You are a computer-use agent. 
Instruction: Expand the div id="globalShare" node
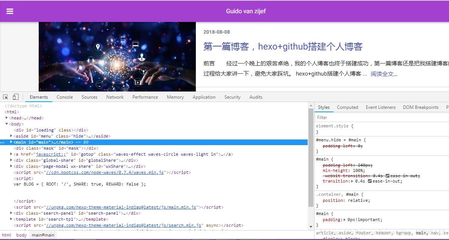[x=11, y=160]
